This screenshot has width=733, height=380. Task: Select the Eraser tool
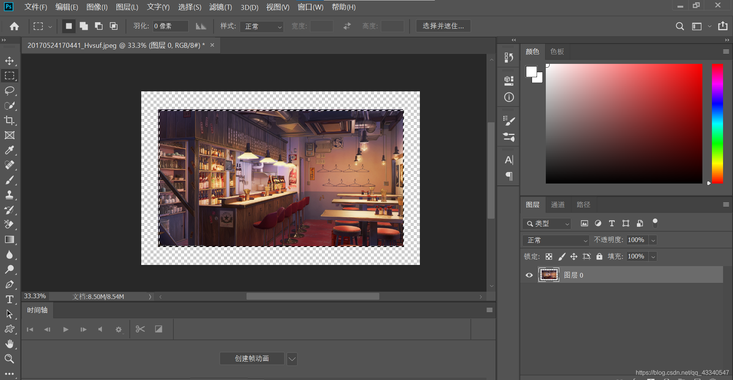click(x=10, y=225)
